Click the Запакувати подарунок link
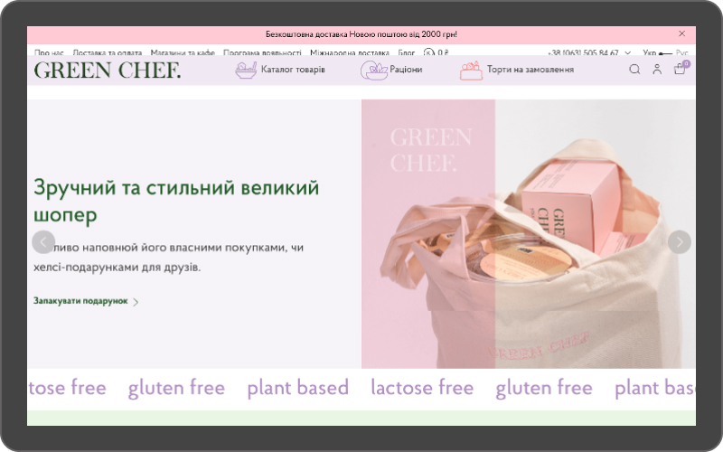This screenshot has height=452, width=723. 86,301
